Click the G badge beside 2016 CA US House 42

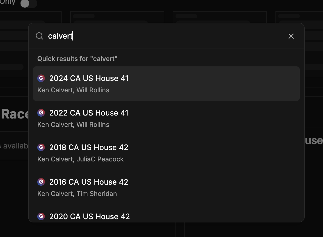tap(41, 182)
